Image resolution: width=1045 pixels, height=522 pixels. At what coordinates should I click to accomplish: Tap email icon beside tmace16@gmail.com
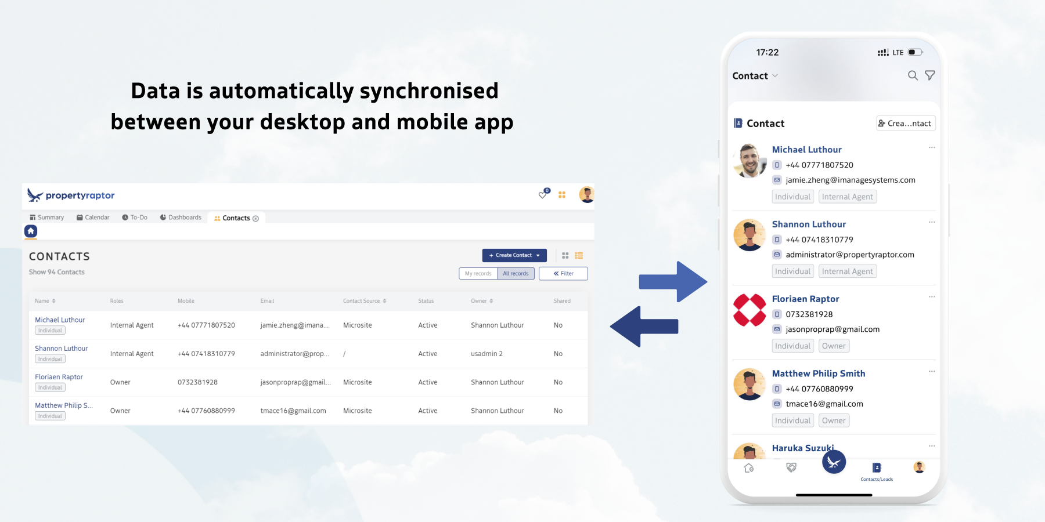777,404
